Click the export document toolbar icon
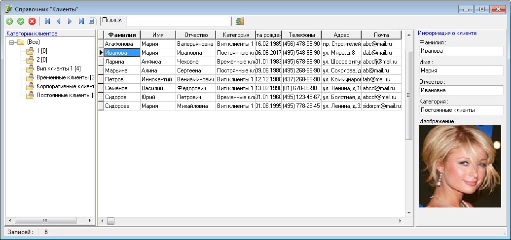The height and width of the screenshot is (240, 511). [91, 21]
